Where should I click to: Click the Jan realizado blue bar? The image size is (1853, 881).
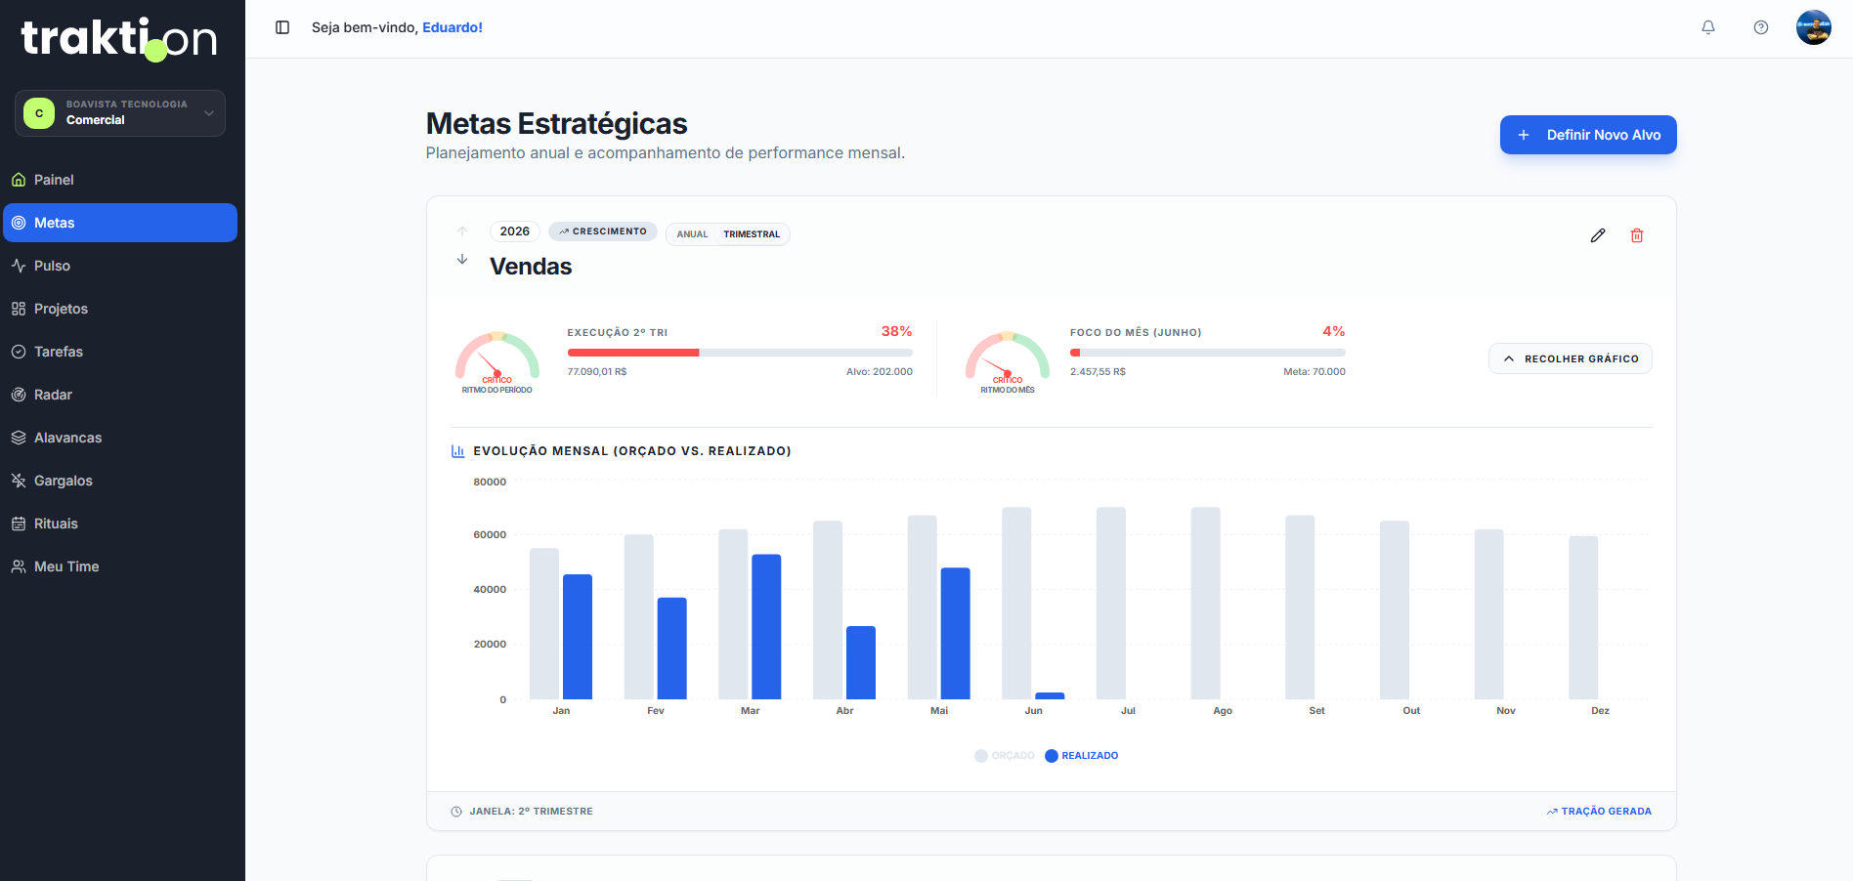(578, 637)
